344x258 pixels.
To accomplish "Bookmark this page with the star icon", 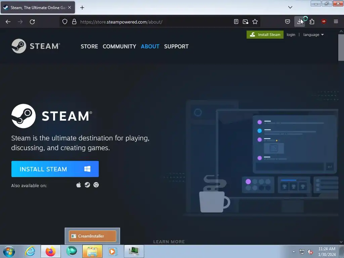I will [255, 21].
